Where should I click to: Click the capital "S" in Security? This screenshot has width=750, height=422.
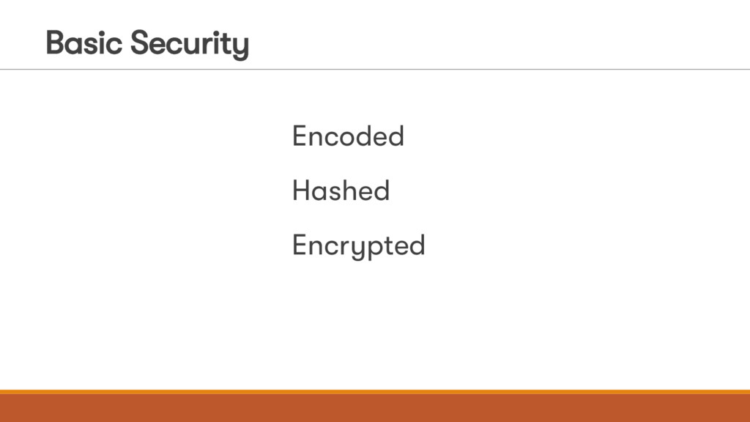(x=139, y=42)
